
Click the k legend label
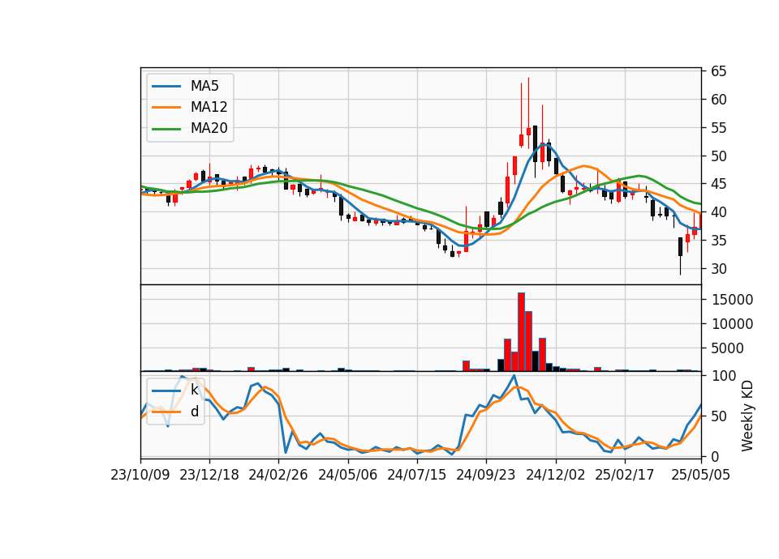click(194, 390)
